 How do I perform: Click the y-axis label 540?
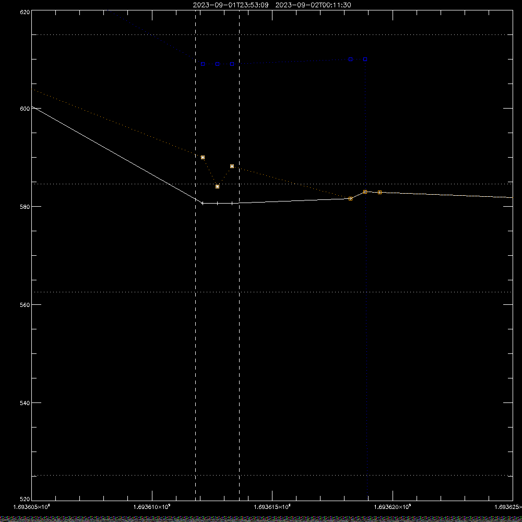25,403
